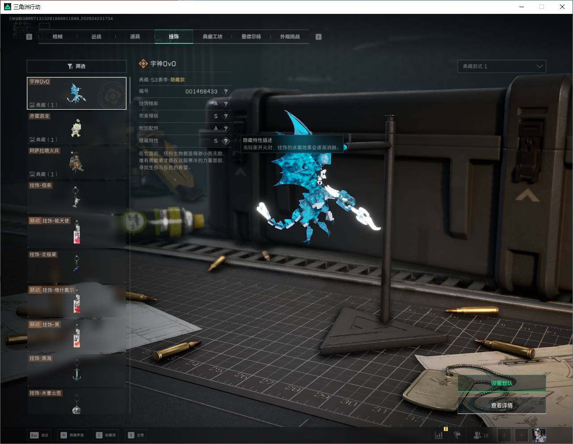Image resolution: width=573 pixels, height=444 pixels.
Task: Switch to the 枪械 tab
Action: [x=58, y=37]
